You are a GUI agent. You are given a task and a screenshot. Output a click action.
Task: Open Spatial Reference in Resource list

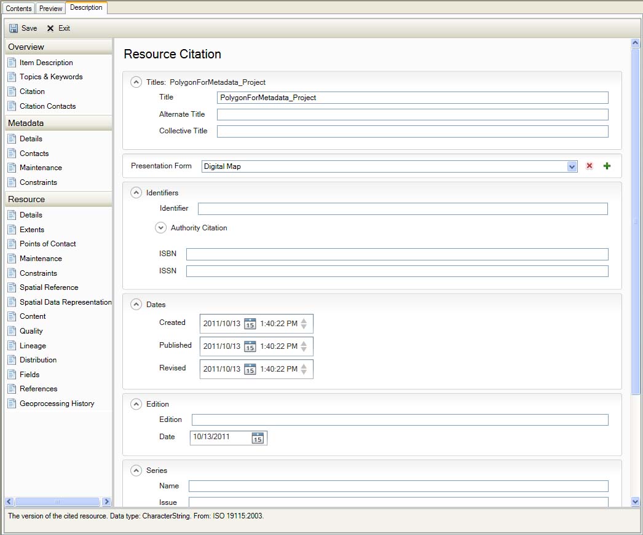coord(49,287)
